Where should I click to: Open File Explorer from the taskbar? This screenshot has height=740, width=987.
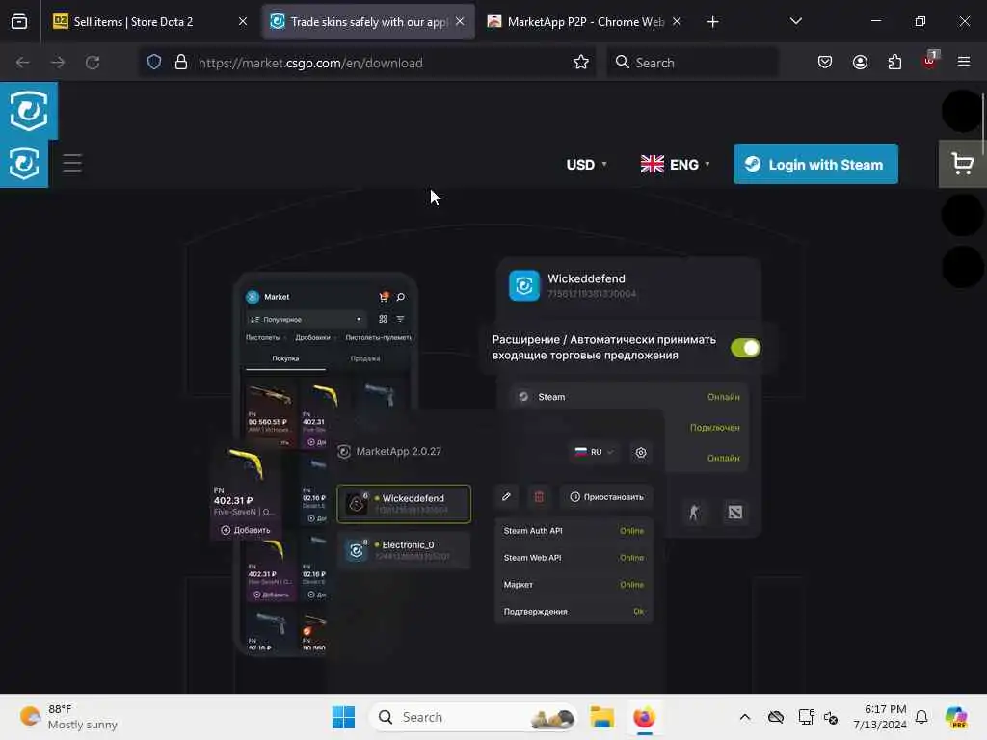601,717
